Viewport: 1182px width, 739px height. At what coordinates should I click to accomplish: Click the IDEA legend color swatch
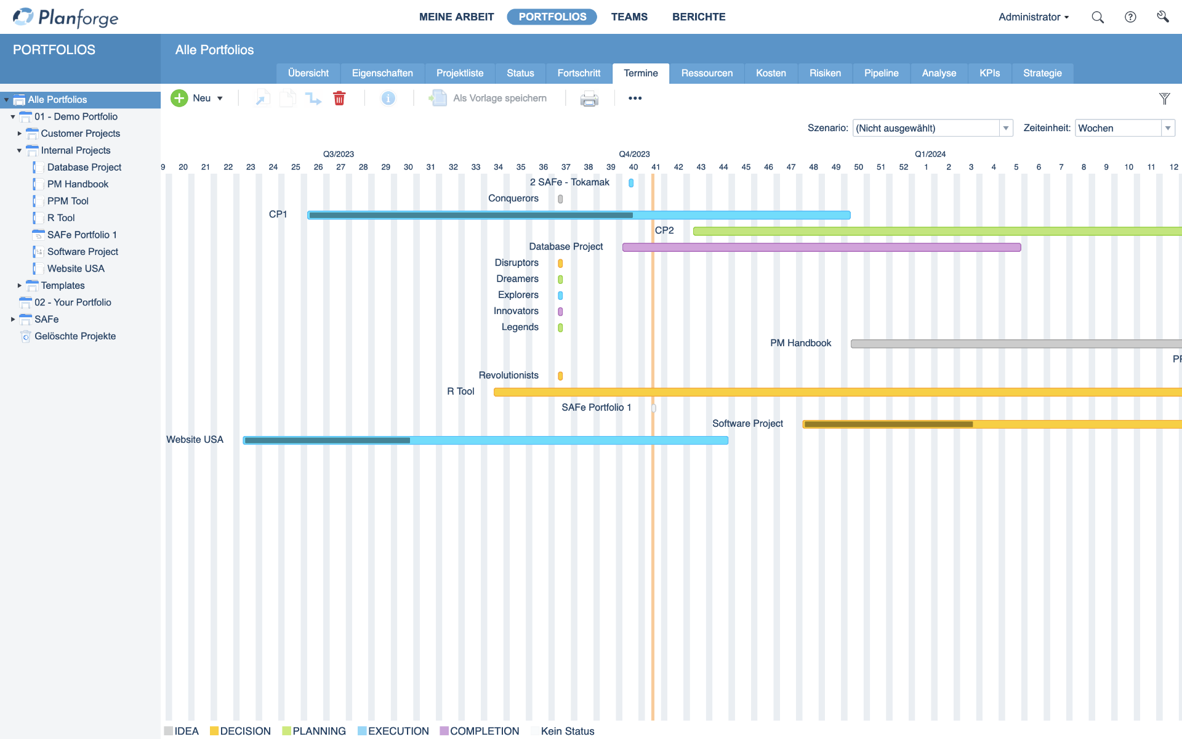[168, 731]
